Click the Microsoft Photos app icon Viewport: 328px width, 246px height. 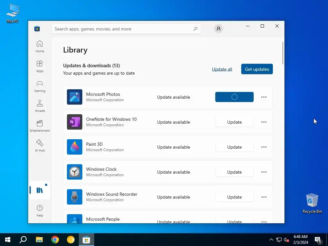click(74, 97)
